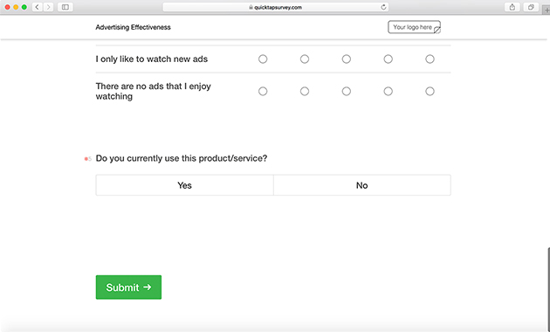
Task: Click the 'Your logo here' placeholder
Action: pos(414,27)
